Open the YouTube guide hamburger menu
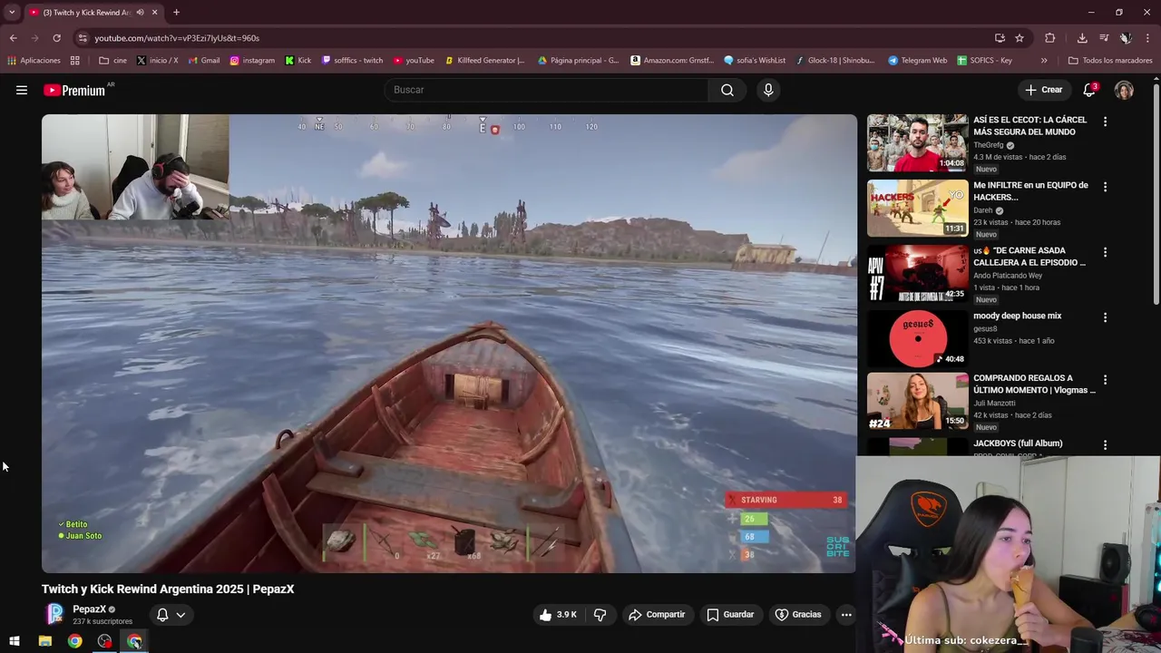Screen dimensions: 1161x653 point(22,90)
